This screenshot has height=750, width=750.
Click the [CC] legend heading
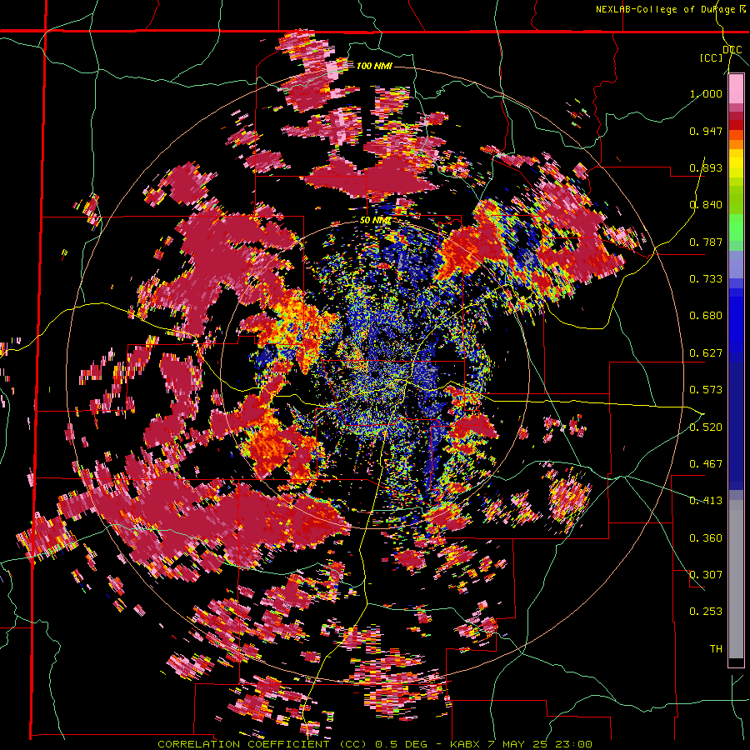(711, 57)
